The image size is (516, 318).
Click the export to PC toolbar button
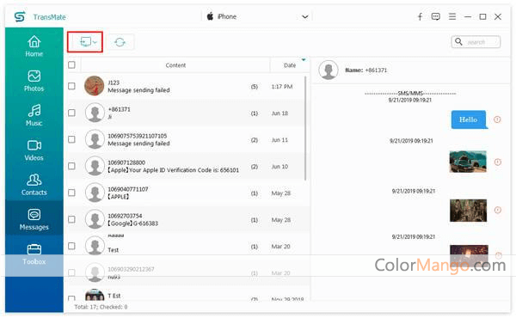click(85, 42)
